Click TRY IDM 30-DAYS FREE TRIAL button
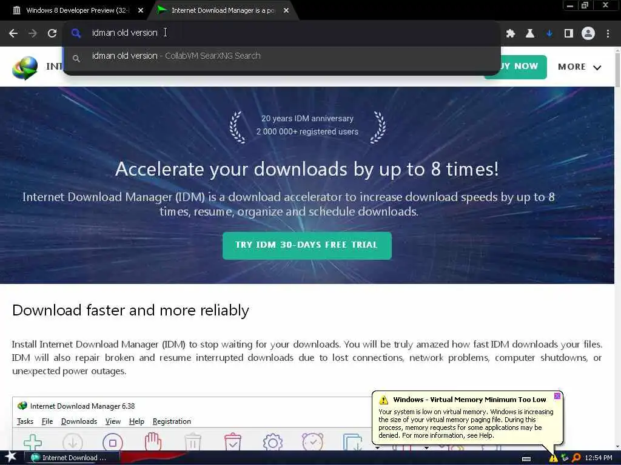 (x=307, y=246)
